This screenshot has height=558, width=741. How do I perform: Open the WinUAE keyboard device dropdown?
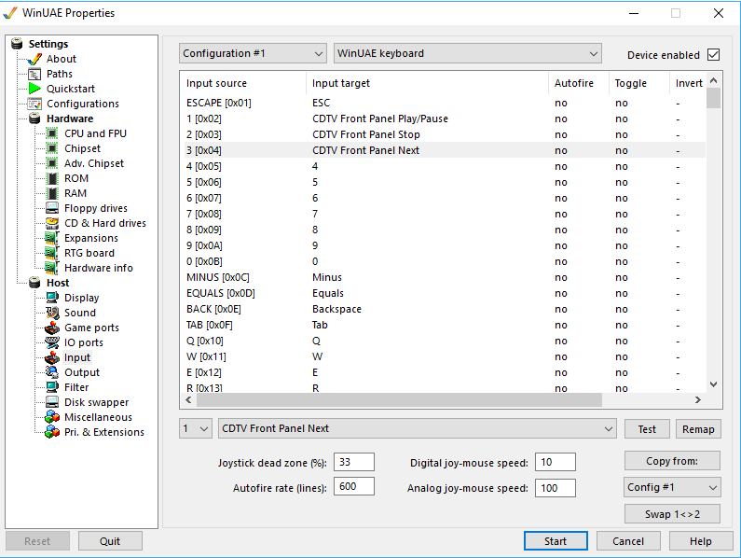(467, 53)
